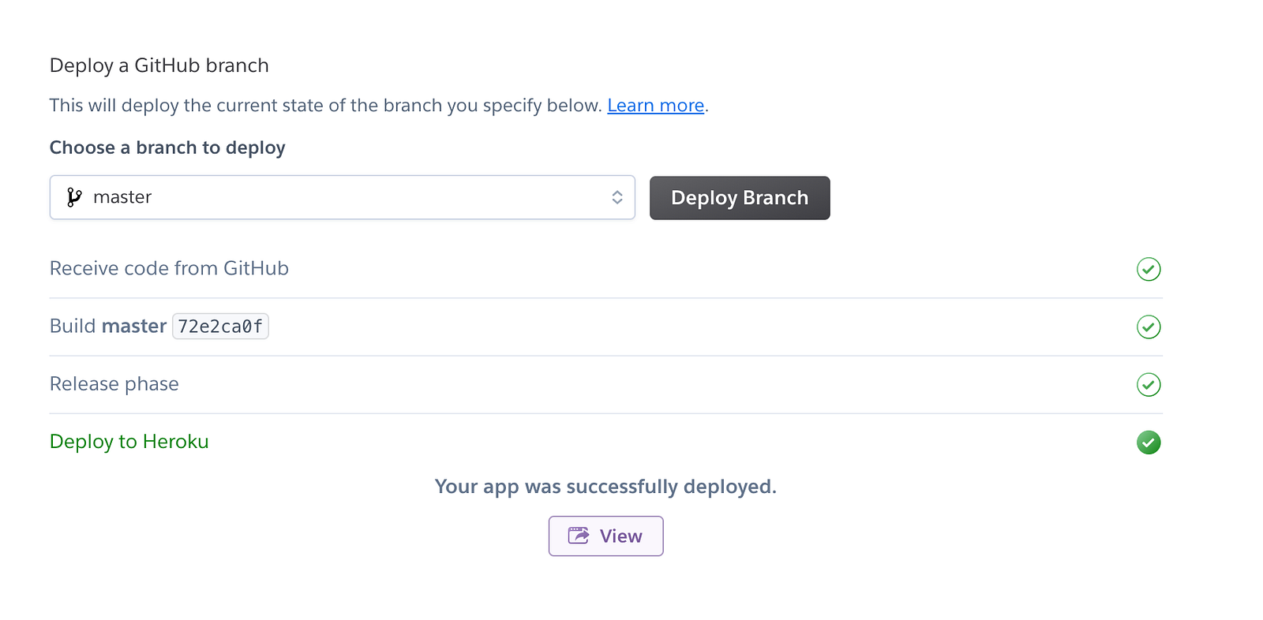Click the Build master success checkmark

click(x=1148, y=327)
